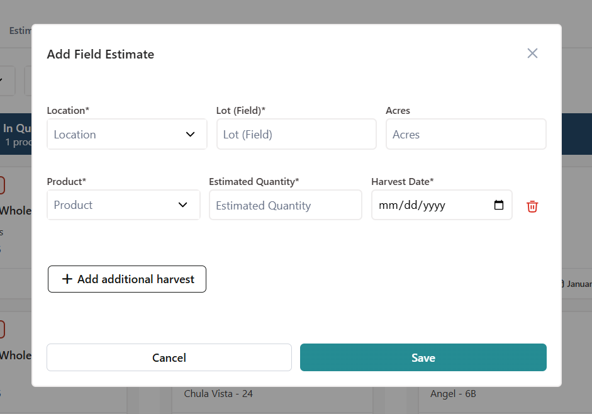Click the plus icon on Add additional harvest
The image size is (592, 414).
pyautogui.click(x=67, y=279)
